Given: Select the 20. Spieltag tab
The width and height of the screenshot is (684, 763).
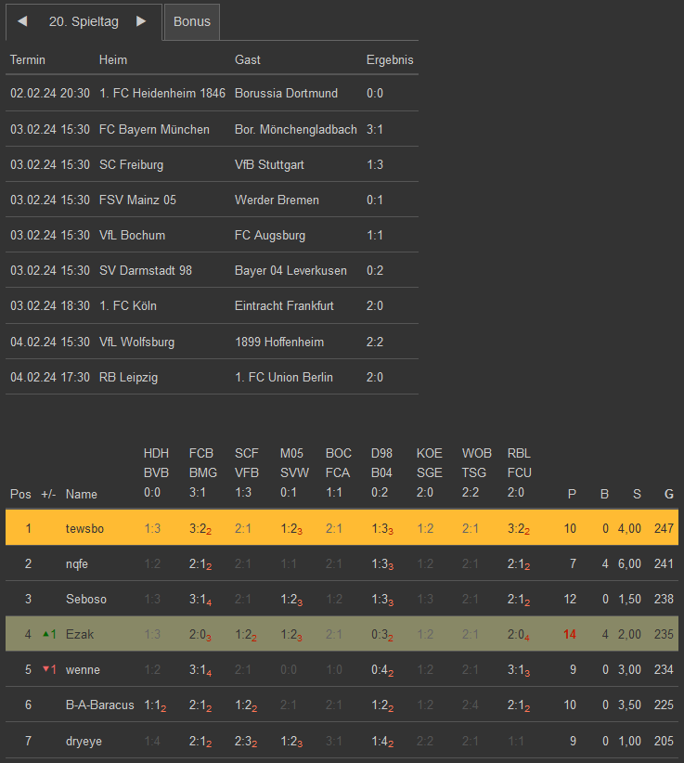Looking at the screenshot, I should pyautogui.click(x=84, y=21).
